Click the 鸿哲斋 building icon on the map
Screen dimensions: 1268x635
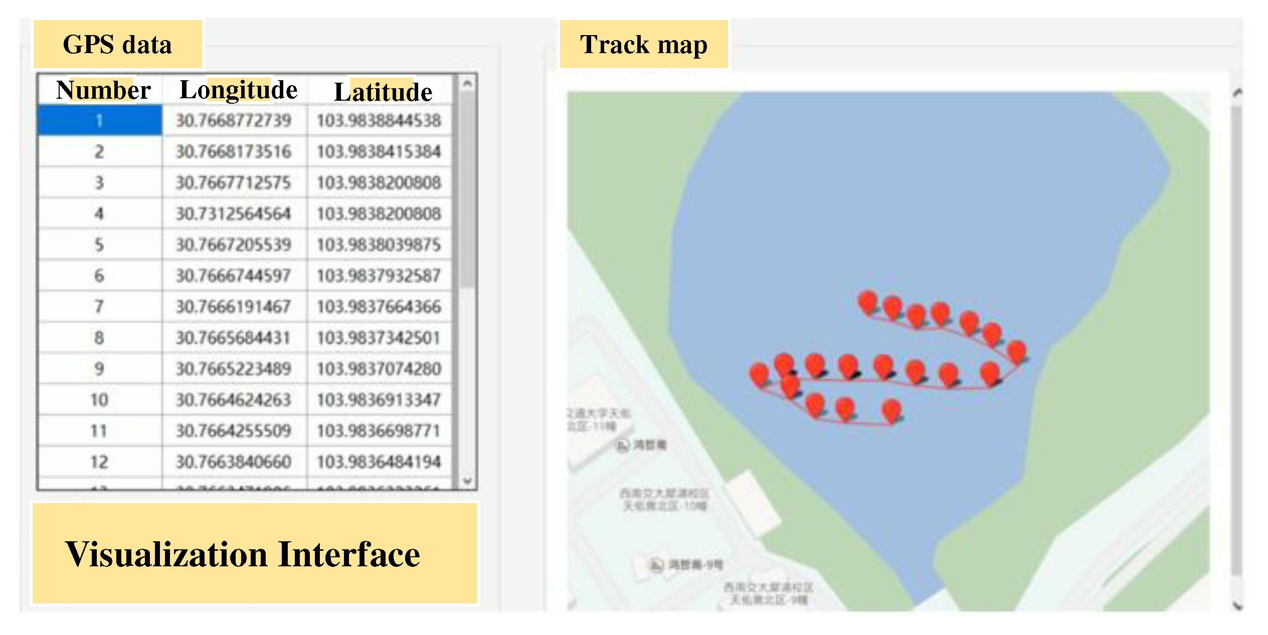(622, 445)
